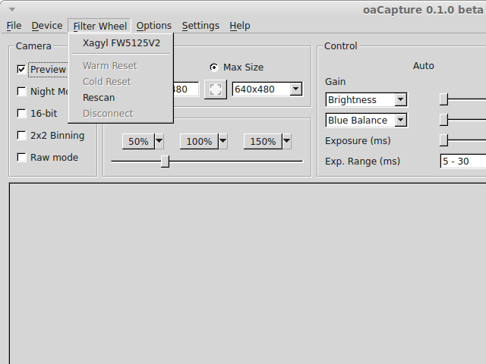486x364 pixels.
Task: Open the Device menu
Action: coord(47,26)
